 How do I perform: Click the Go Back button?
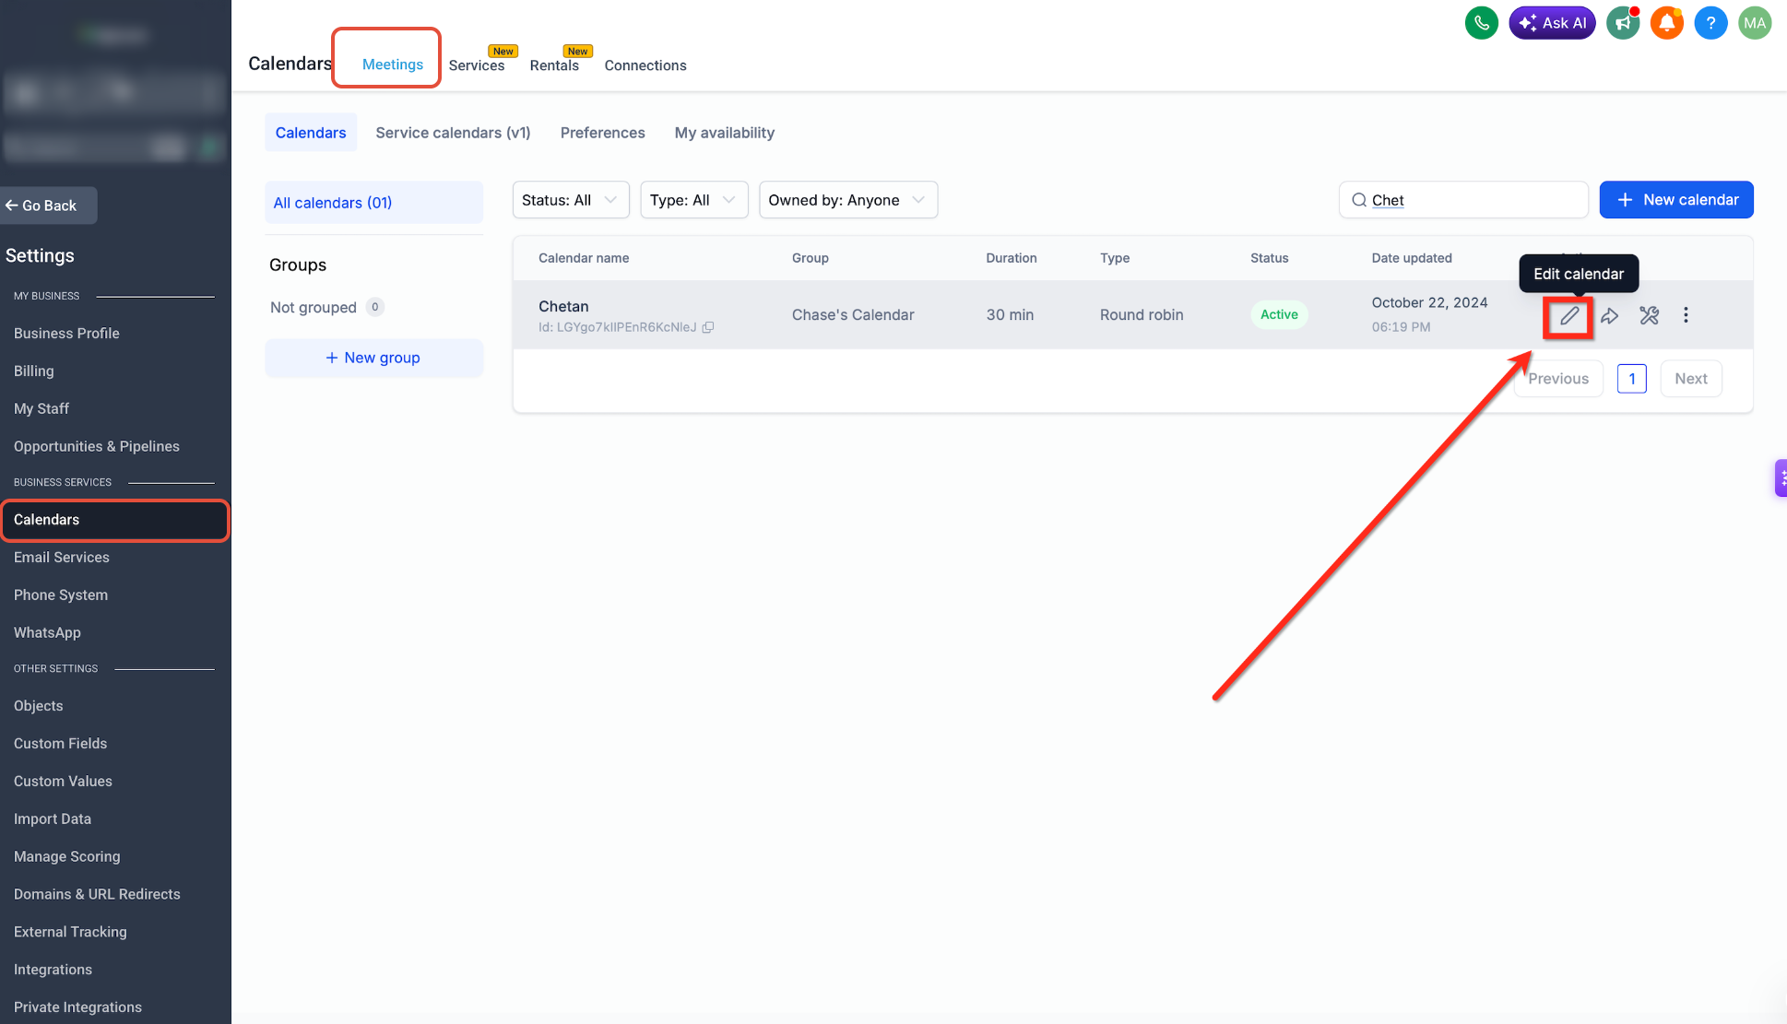pyautogui.click(x=47, y=206)
